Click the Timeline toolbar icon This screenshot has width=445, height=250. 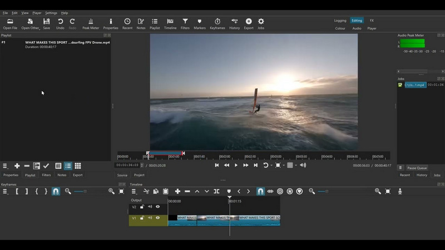170,24
